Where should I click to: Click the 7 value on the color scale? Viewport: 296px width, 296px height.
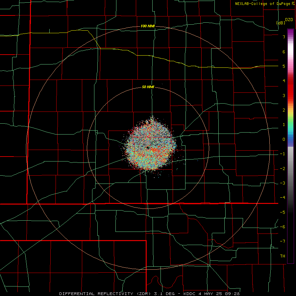284,37
